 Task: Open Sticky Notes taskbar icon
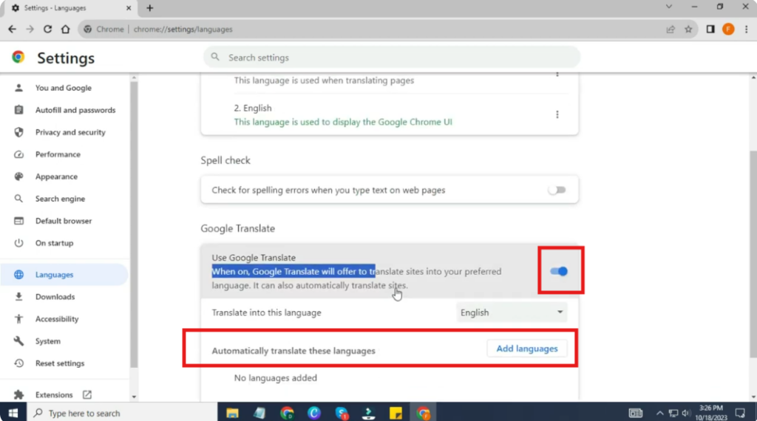(396, 413)
